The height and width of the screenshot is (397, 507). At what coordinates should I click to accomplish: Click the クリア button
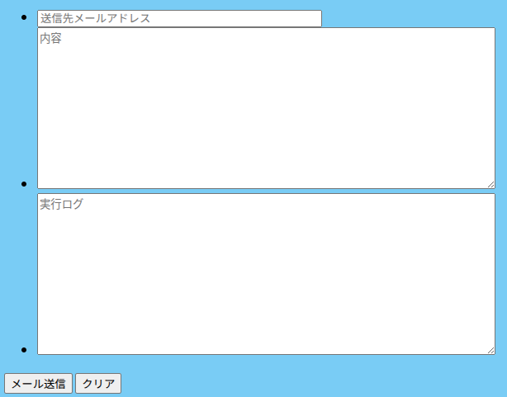[x=98, y=384]
